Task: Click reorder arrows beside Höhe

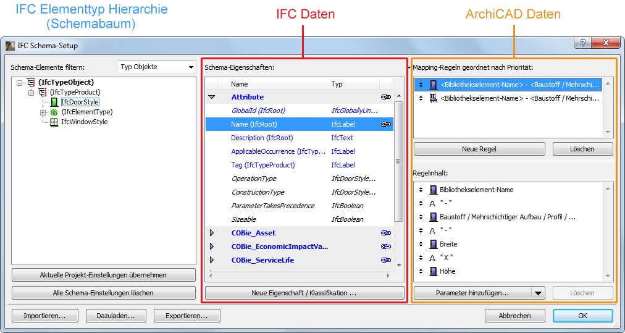Action: pyautogui.click(x=421, y=271)
